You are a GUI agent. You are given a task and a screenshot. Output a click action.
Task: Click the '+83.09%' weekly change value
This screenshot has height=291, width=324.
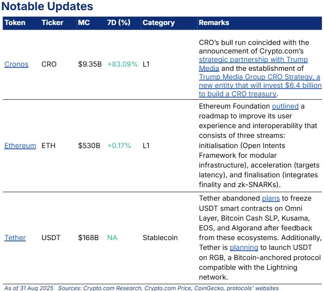point(123,64)
